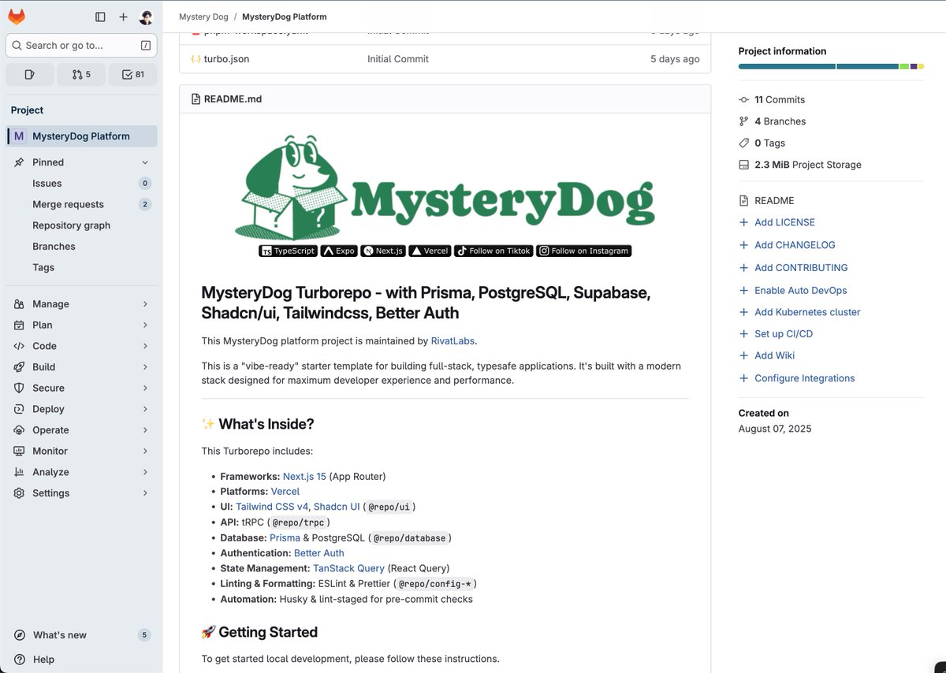Open the RivatLabs link
The height and width of the screenshot is (673, 946).
pos(453,341)
